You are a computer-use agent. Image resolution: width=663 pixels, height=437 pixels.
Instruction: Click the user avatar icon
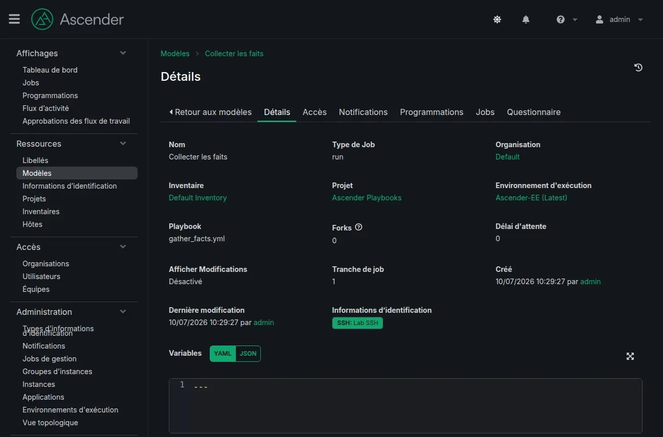[600, 19]
